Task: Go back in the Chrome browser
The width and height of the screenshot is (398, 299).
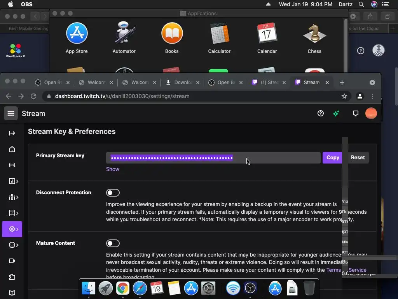Action: pyautogui.click(x=9, y=96)
